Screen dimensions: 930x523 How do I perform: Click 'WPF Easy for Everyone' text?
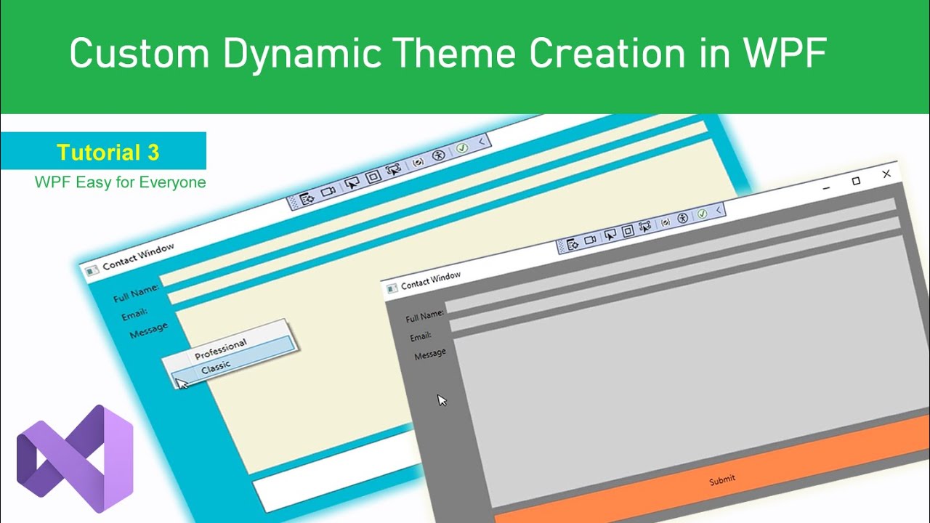(x=120, y=182)
